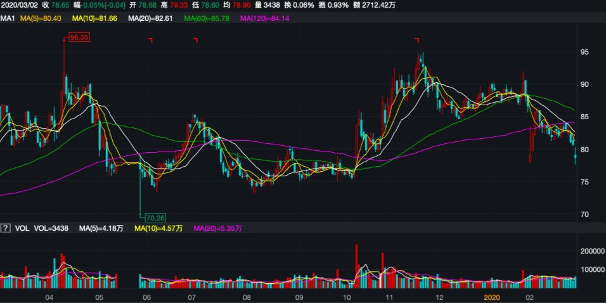
Task: Click the question mark help icon beside VOL
Action: point(6,228)
